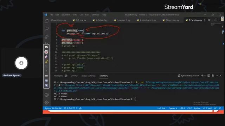Kill terminal with trash icon

point(213,76)
